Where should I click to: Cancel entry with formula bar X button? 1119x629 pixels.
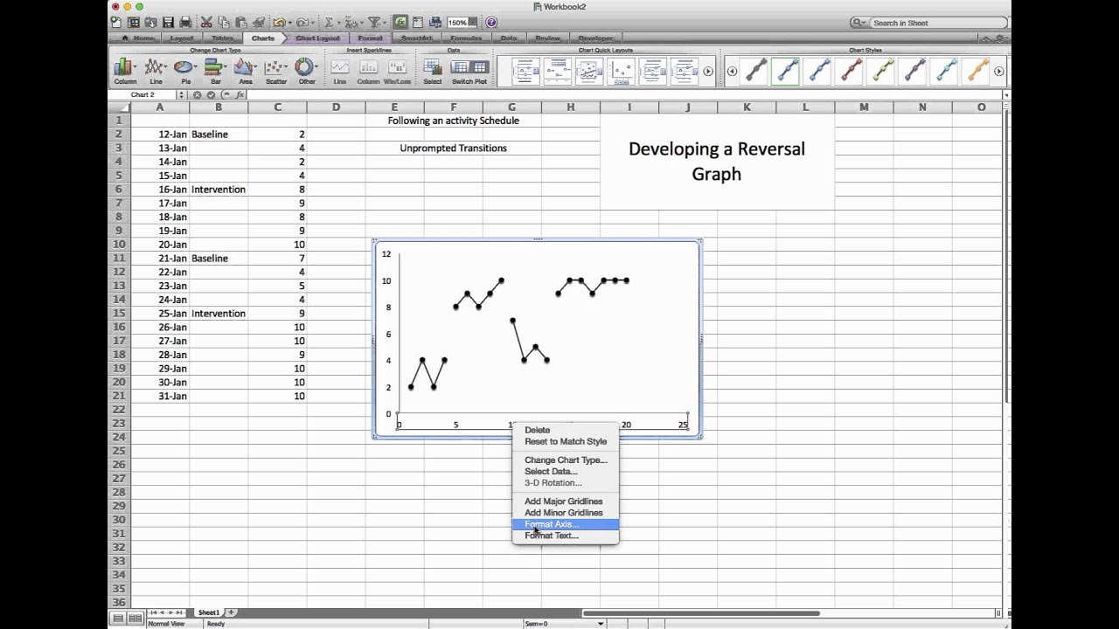tap(198, 94)
